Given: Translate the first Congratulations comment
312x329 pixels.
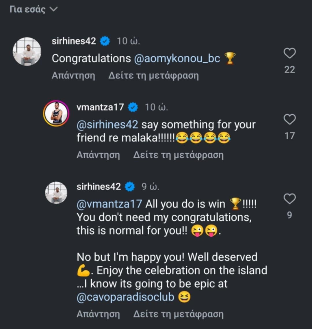Looking at the screenshot, I should [x=153, y=76].
